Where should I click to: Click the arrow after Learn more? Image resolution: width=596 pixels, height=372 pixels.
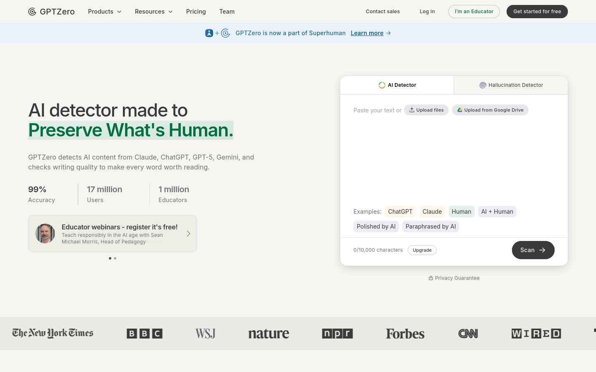(x=388, y=33)
